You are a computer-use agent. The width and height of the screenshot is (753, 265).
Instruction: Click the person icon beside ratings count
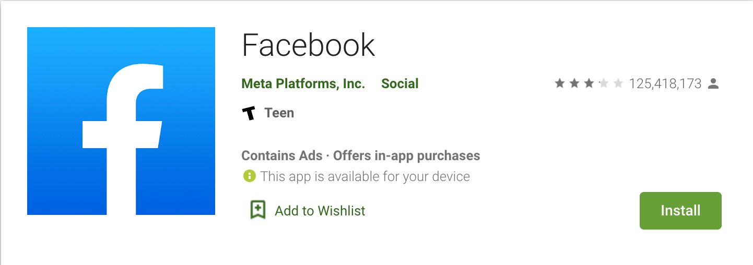(x=713, y=83)
